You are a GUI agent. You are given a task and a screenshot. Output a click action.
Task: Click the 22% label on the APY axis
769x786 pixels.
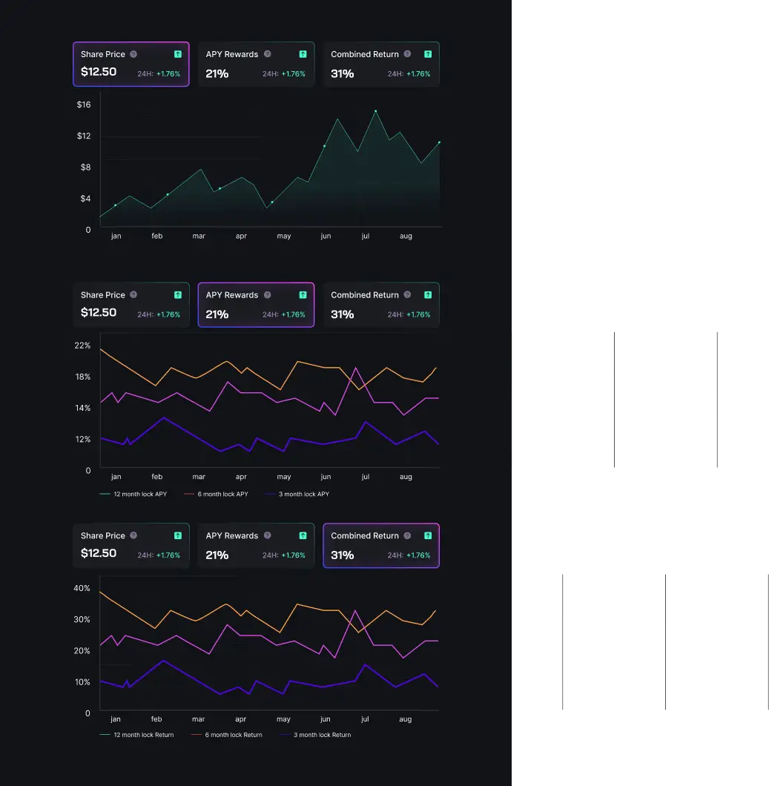(83, 346)
